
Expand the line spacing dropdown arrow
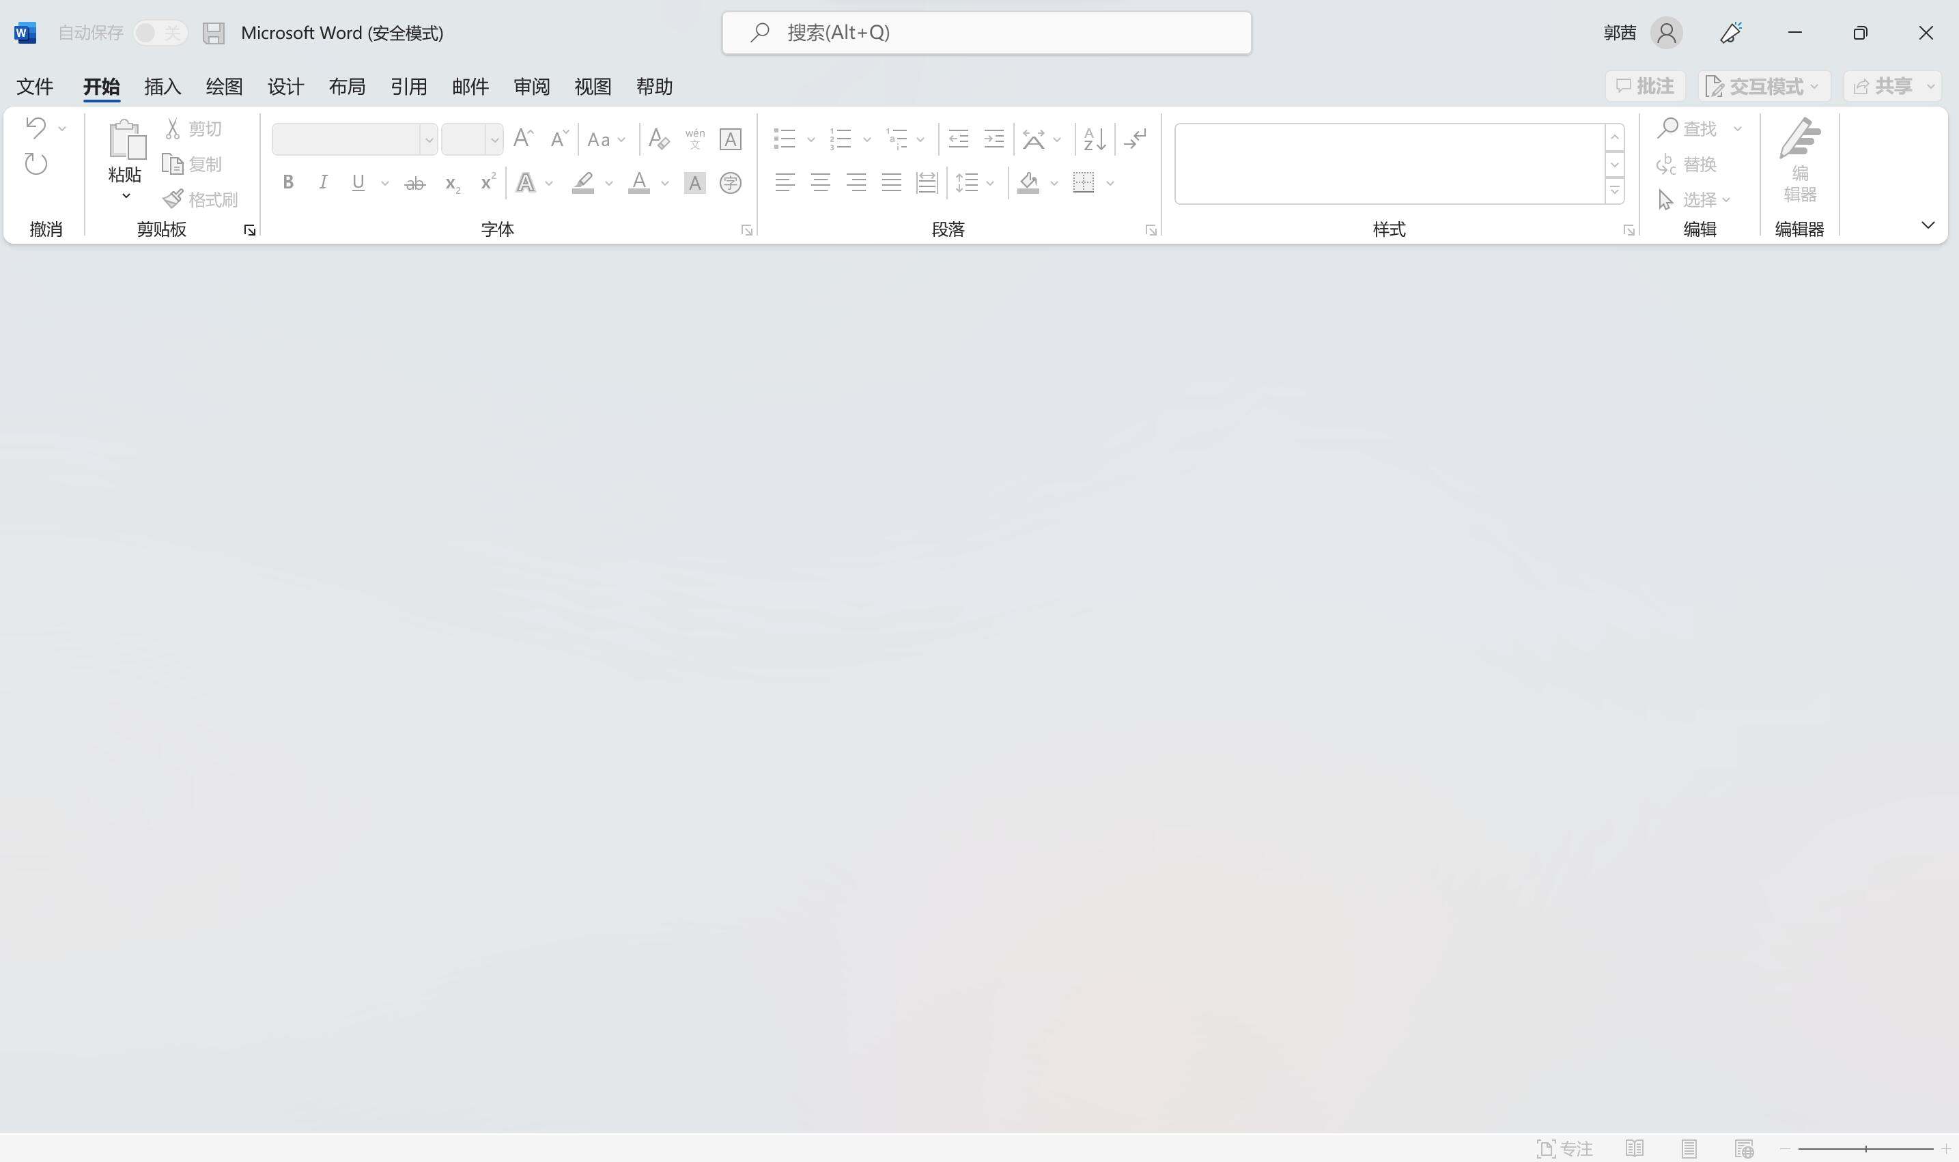991,183
